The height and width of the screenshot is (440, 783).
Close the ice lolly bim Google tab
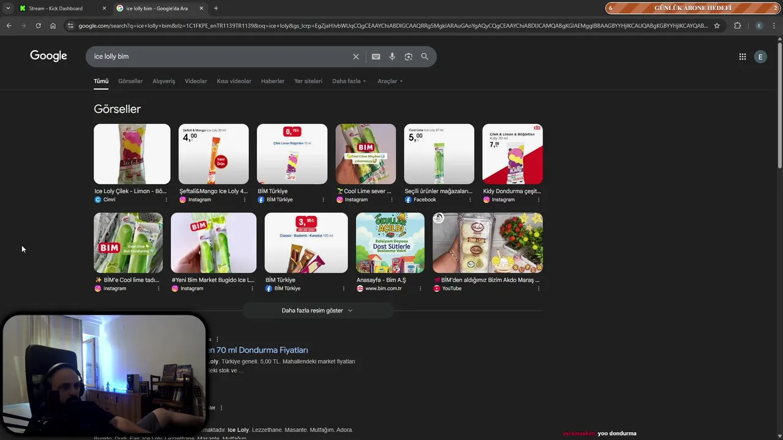201,8
